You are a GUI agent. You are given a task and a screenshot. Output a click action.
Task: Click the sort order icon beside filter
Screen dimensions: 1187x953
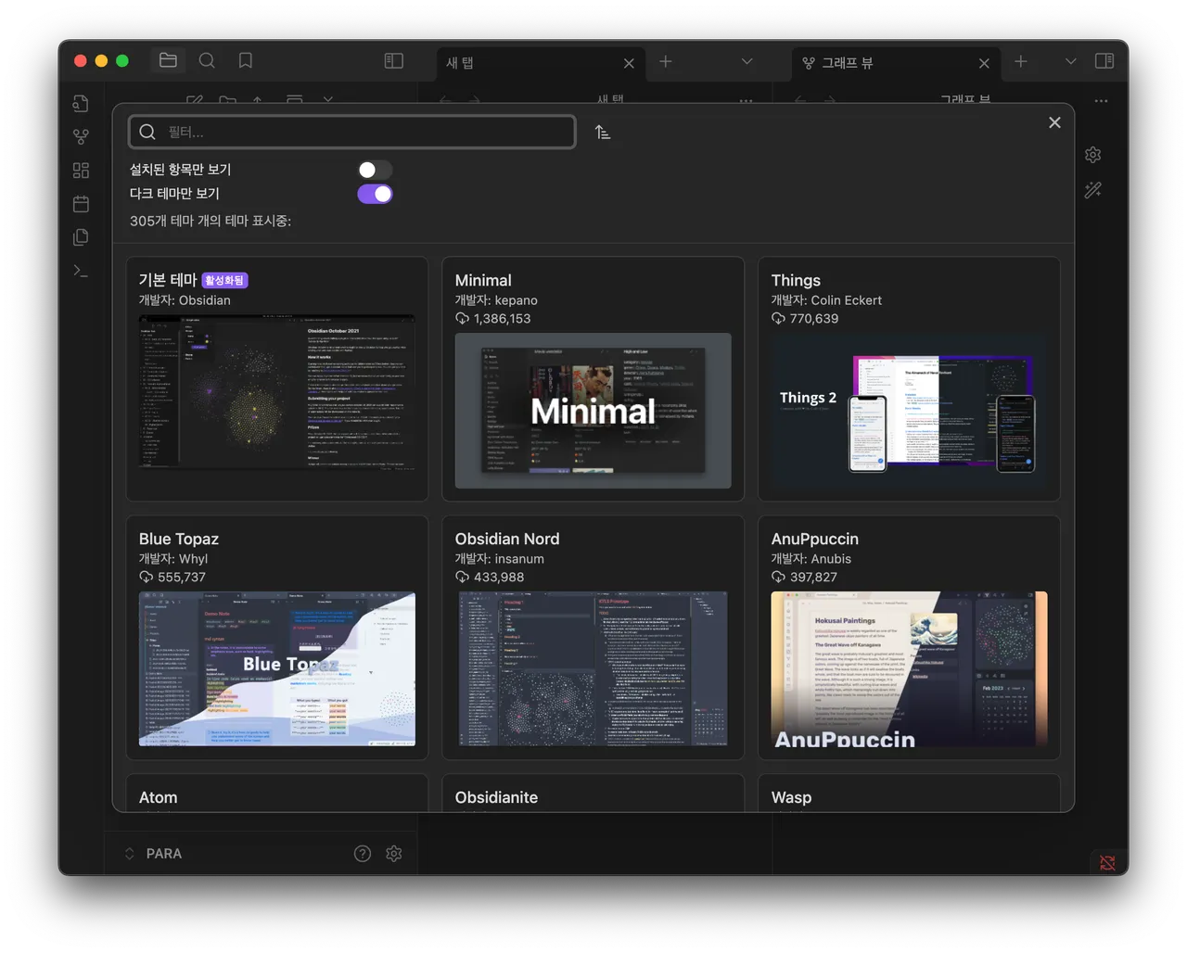[x=603, y=133]
